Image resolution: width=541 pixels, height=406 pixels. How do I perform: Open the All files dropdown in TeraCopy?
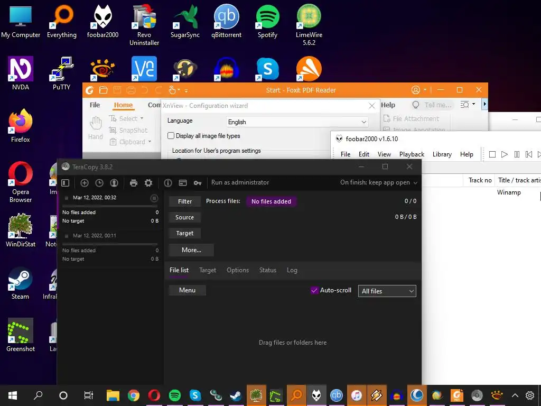pos(387,291)
